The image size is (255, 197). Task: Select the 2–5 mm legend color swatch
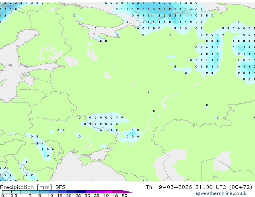pyautogui.click(x=35, y=192)
